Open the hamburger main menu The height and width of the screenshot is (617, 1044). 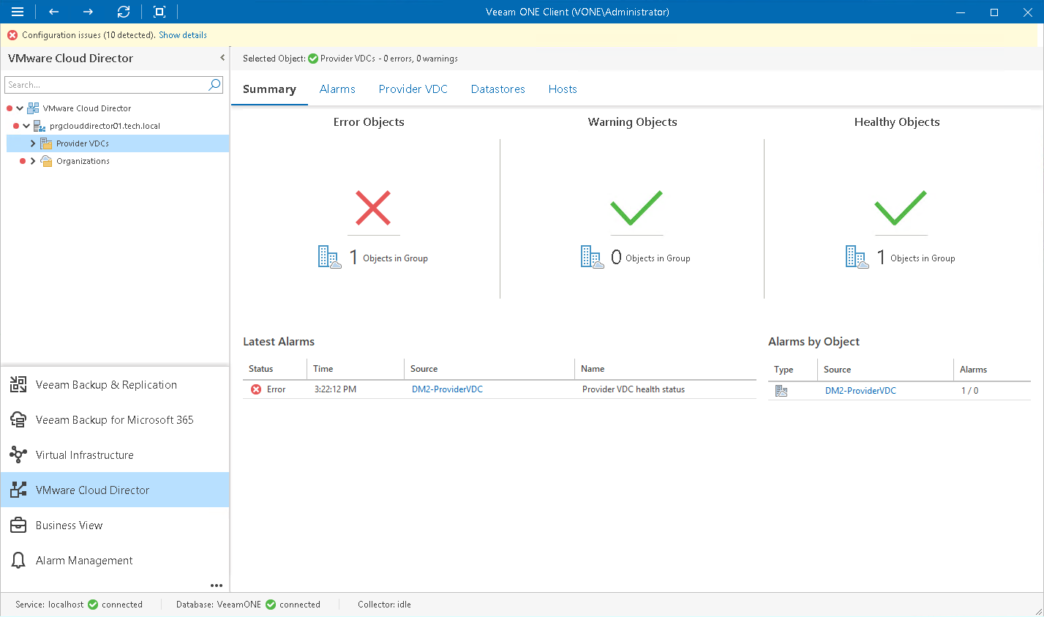[x=18, y=12]
